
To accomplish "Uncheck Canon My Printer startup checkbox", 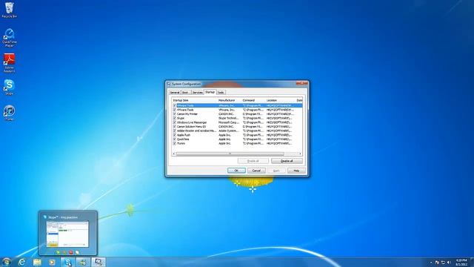I will tap(175, 114).
